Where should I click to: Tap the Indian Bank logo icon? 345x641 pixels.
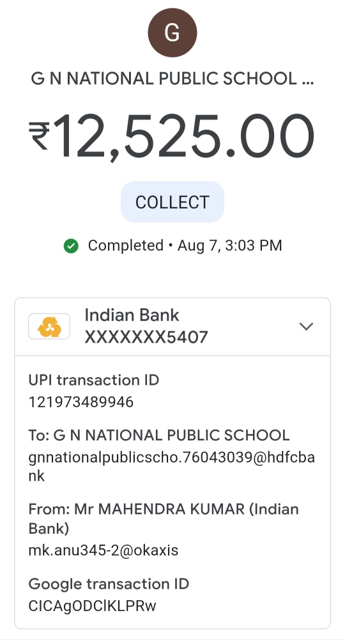click(x=49, y=326)
